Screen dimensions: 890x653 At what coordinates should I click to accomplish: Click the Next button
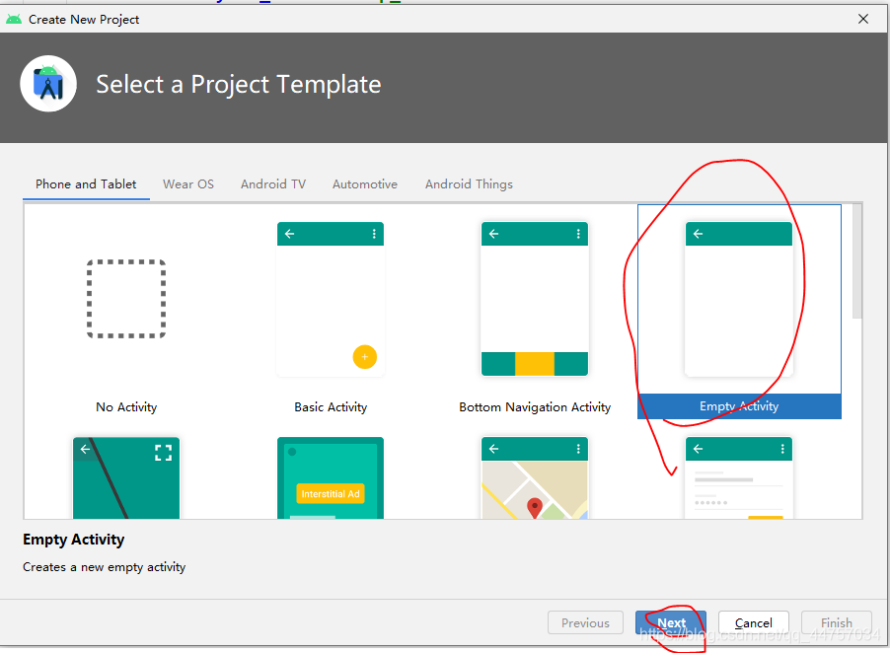[x=671, y=622]
